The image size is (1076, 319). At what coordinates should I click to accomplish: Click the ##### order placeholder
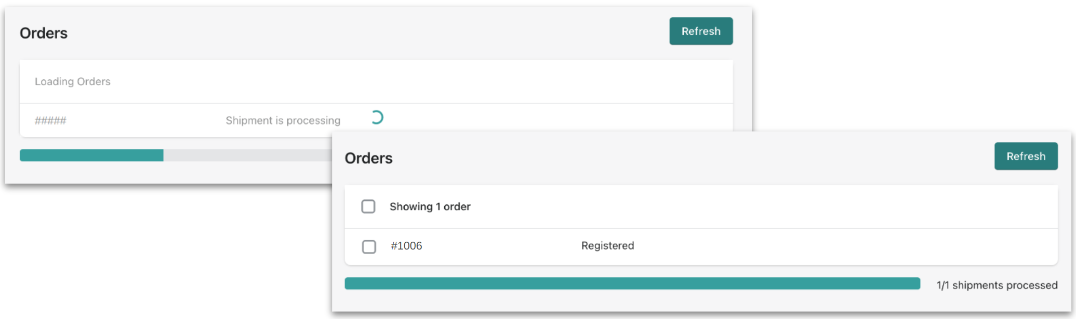(50, 120)
